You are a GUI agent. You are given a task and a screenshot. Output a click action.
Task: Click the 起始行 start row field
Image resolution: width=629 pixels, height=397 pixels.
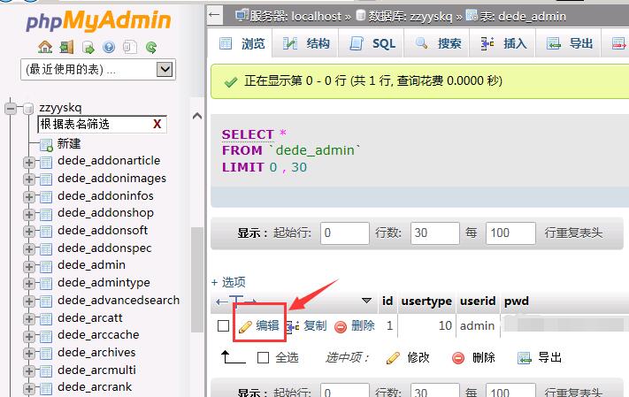coord(345,233)
